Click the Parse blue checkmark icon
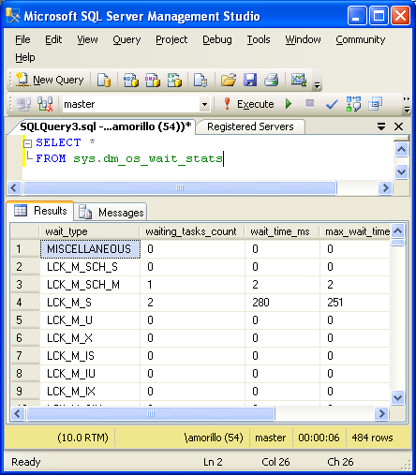The height and width of the screenshot is (475, 416). [x=332, y=104]
